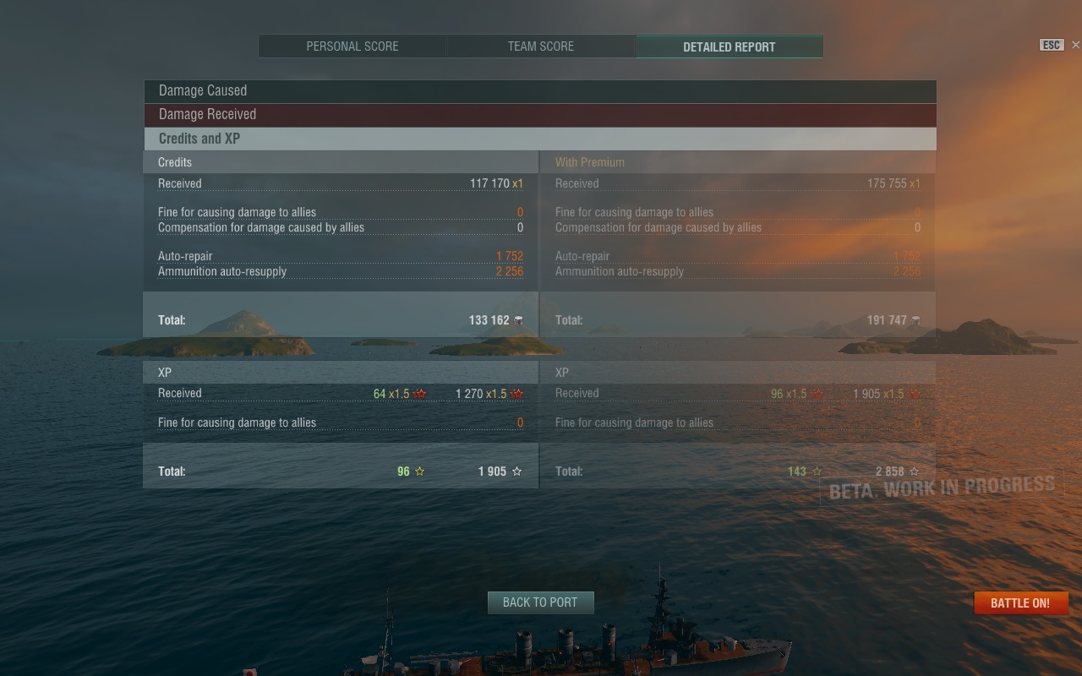Open the Team Score tab
Screen dimensions: 1082x676
[541, 46]
